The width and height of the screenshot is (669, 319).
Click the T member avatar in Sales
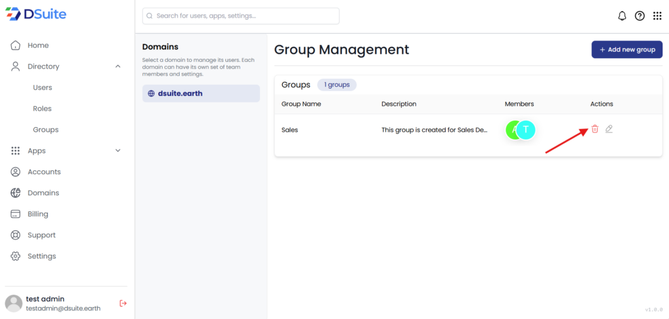pos(527,130)
